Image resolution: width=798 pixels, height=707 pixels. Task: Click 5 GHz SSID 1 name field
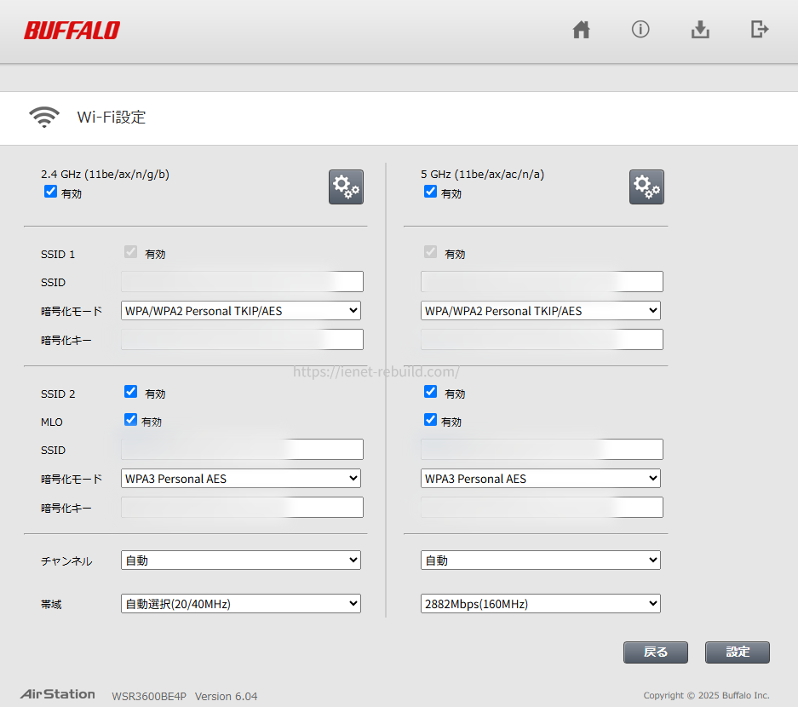pos(542,281)
